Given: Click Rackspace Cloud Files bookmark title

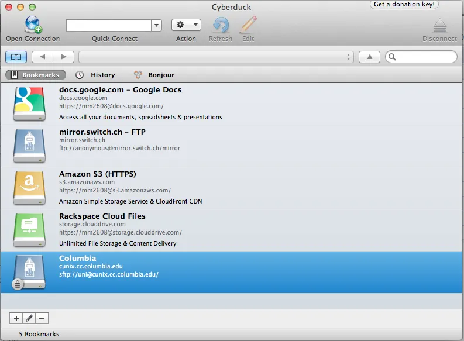Looking at the screenshot, I should coord(102,216).
